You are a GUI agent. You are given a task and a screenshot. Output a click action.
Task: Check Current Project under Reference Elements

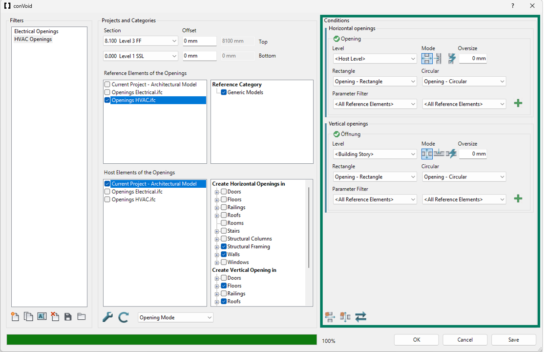tap(107, 84)
